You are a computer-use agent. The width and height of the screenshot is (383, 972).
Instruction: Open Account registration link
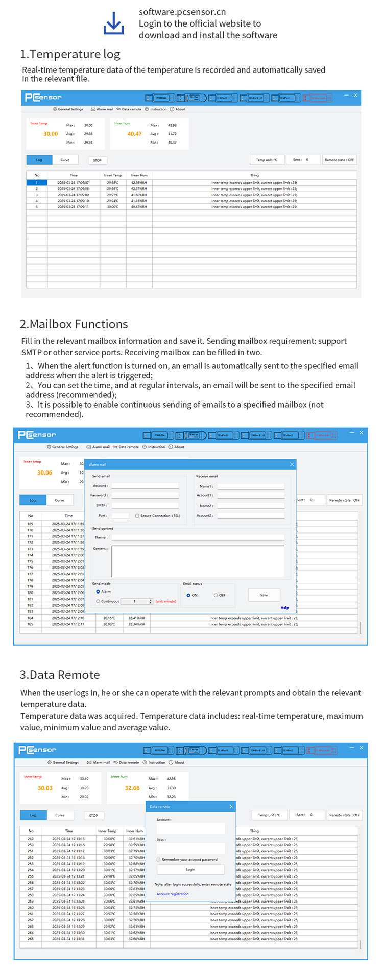(173, 894)
